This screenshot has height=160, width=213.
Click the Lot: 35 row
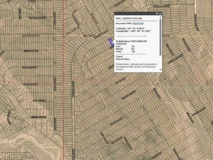(125, 46)
